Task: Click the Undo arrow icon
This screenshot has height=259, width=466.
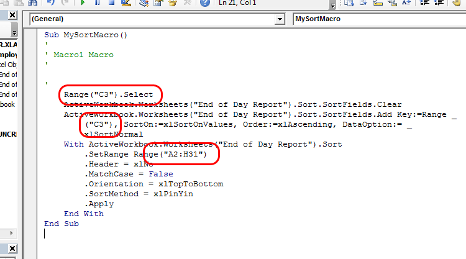Action: [50, 2]
